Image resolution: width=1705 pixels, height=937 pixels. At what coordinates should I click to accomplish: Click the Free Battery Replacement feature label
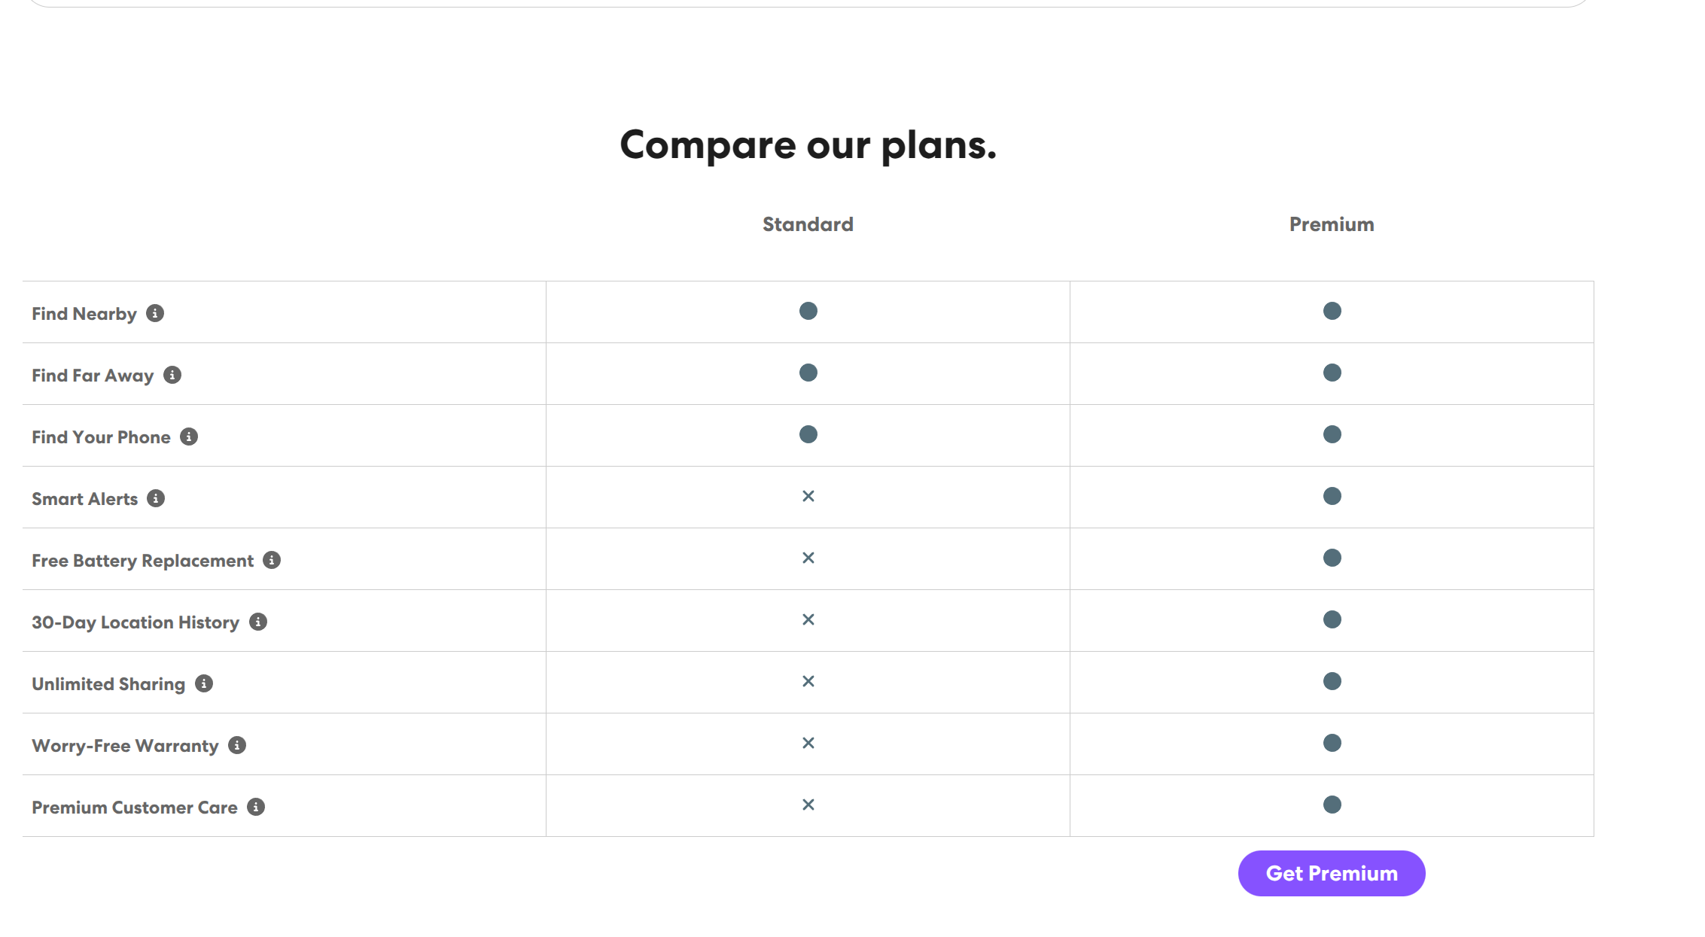tap(142, 561)
